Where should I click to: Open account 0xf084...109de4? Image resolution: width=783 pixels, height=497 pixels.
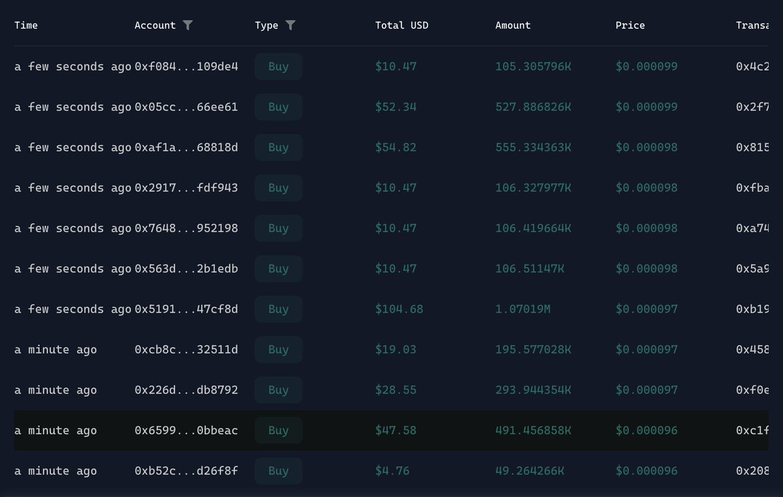[187, 67]
